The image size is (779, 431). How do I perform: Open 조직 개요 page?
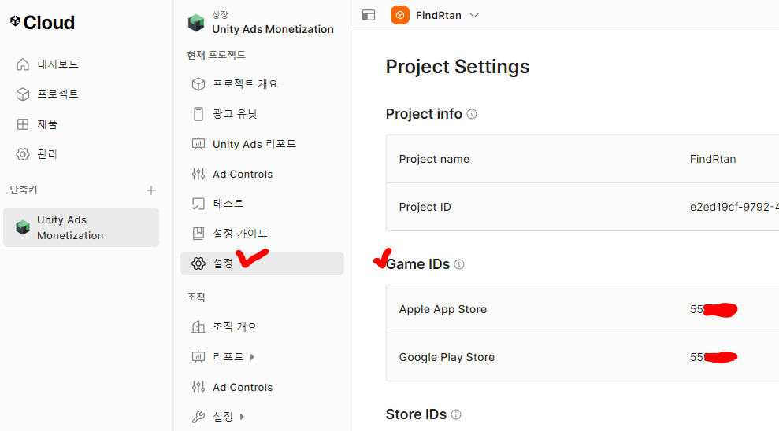[x=235, y=327]
